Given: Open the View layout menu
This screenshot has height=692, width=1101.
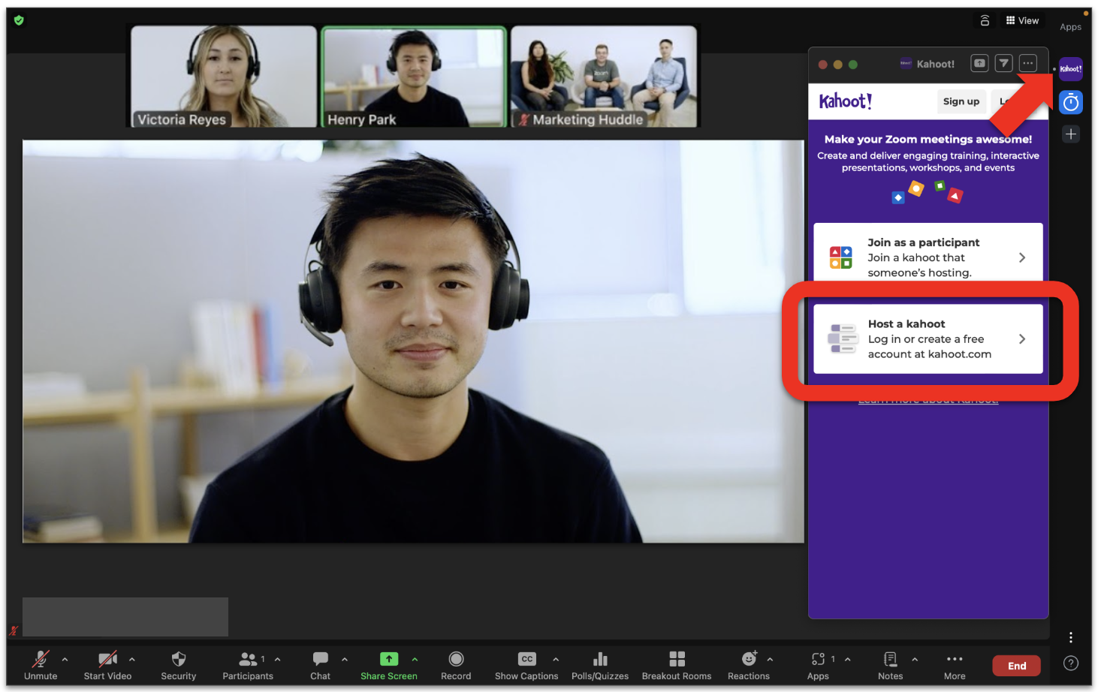Looking at the screenshot, I should 1022,20.
